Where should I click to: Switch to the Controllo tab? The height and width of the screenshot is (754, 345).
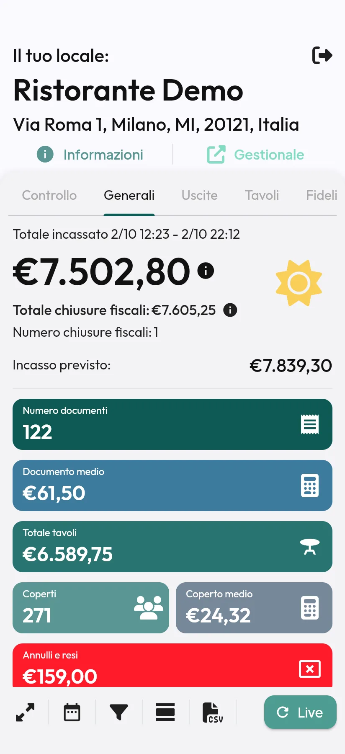point(49,195)
